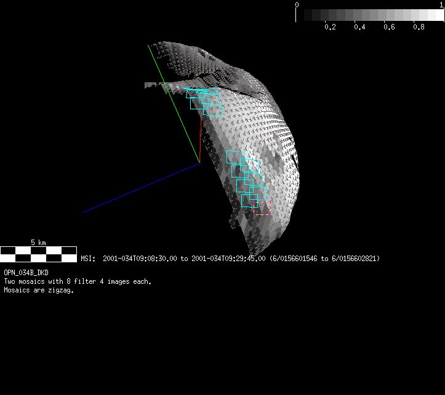This screenshot has height=395, width=445.
Task: Click the blue axis line
Action: tap(140, 188)
